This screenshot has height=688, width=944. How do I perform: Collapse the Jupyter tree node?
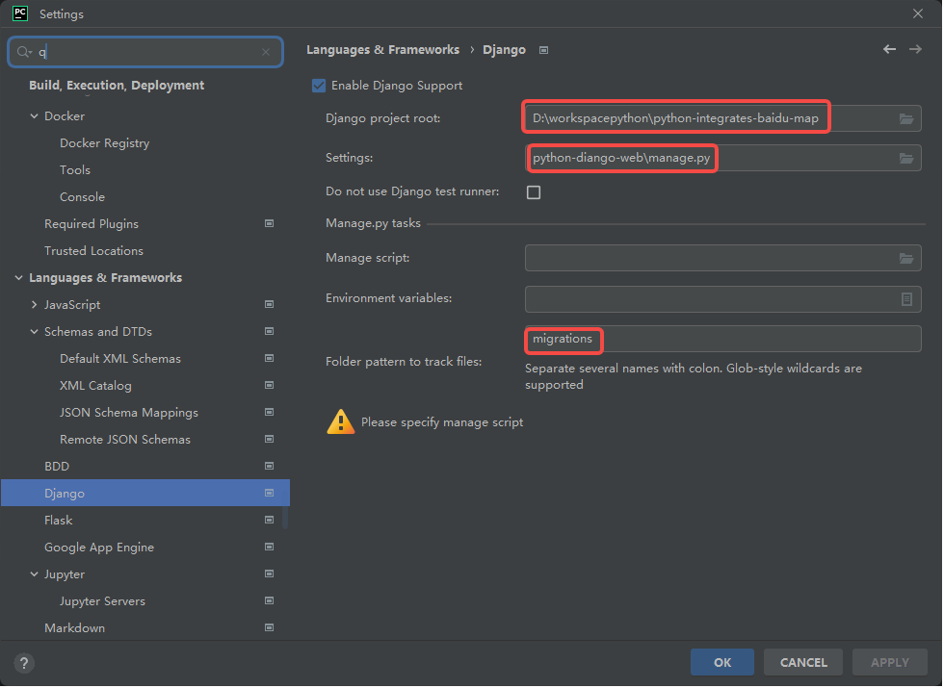35,574
